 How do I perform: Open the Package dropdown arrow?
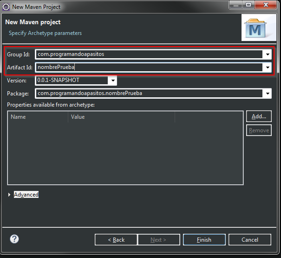pyautogui.click(x=268, y=94)
